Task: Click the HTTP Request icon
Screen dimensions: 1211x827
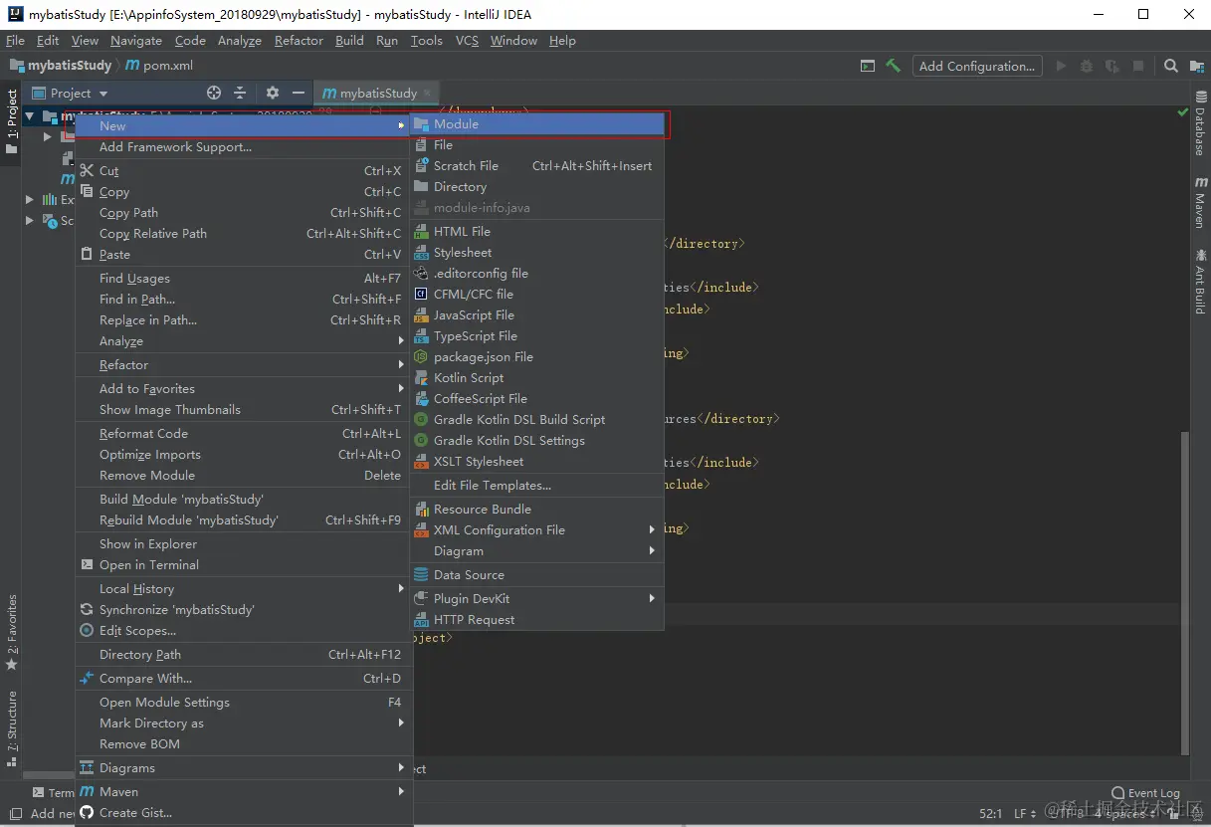Action: (x=421, y=620)
